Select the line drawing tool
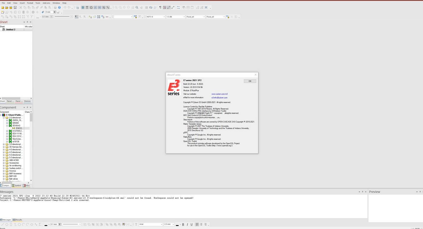Screen dimensions: 423x229 point(2,224)
